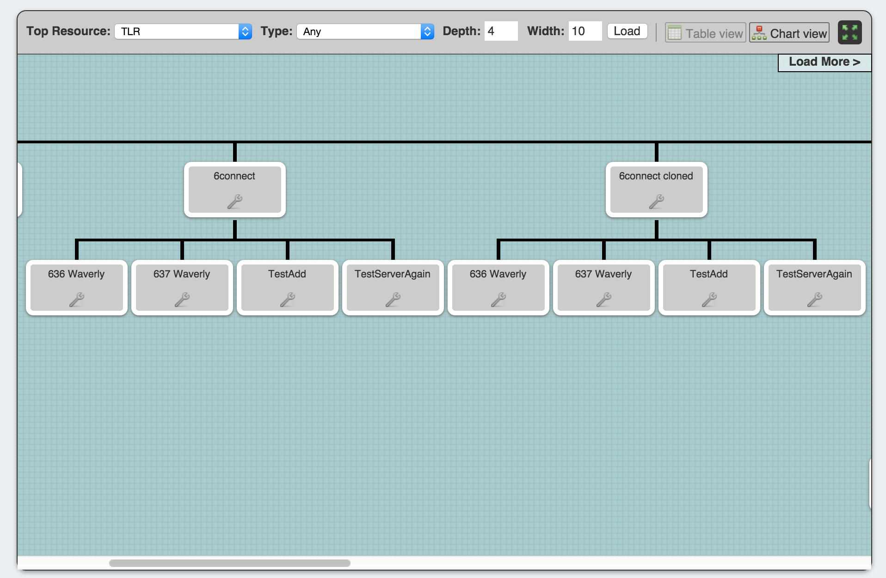Image resolution: width=886 pixels, height=578 pixels.
Task: Toggle fullscreen with the green arrows icon
Action: (850, 32)
